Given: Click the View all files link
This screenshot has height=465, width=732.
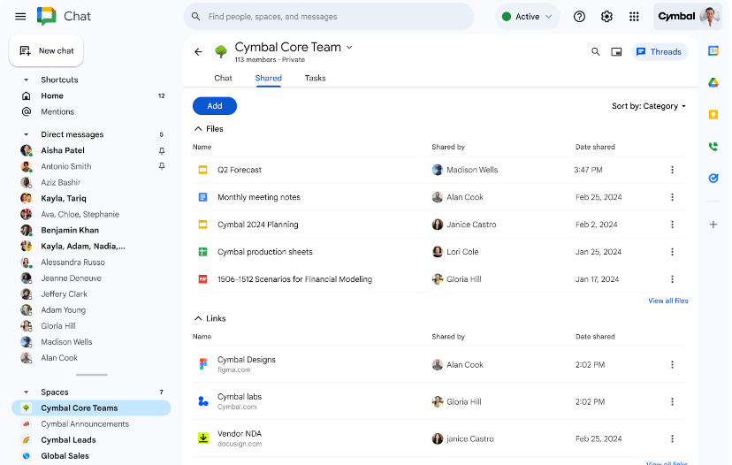Looking at the screenshot, I should [667, 301].
